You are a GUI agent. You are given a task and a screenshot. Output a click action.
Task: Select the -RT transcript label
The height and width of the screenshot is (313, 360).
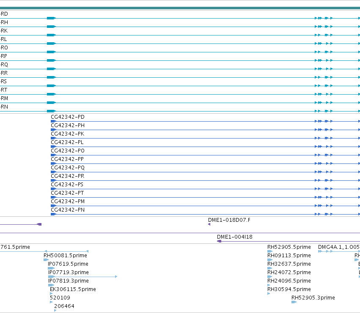point(4,90)
